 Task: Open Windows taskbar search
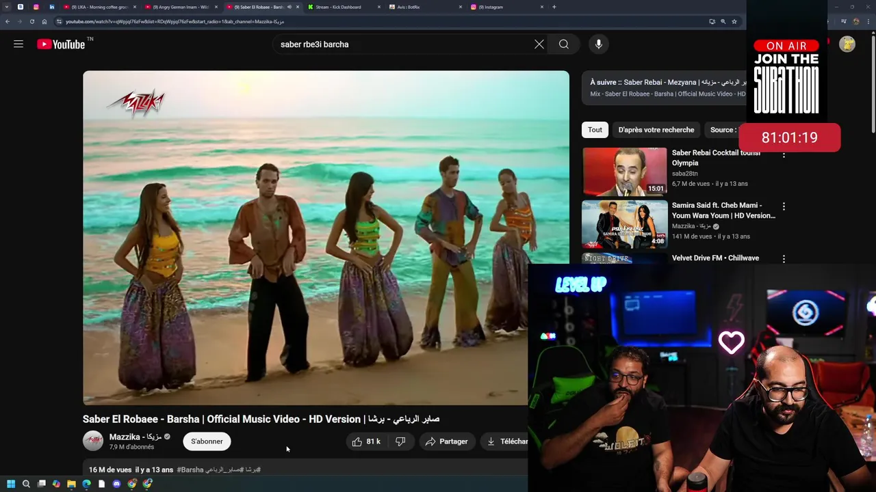tap(26, 484)
